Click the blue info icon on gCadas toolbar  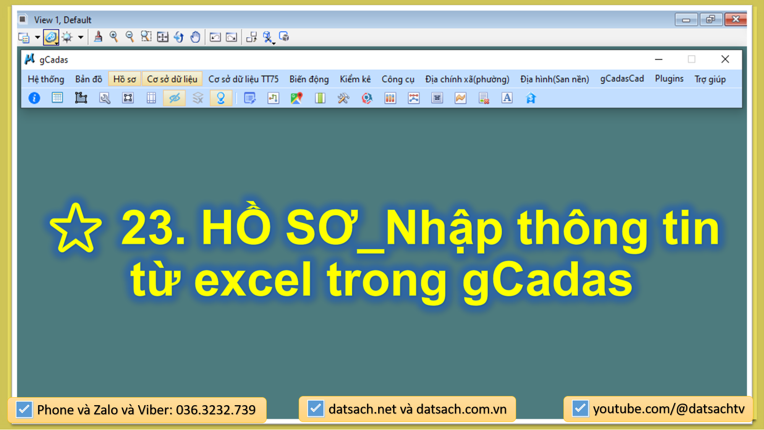point(34,98)
